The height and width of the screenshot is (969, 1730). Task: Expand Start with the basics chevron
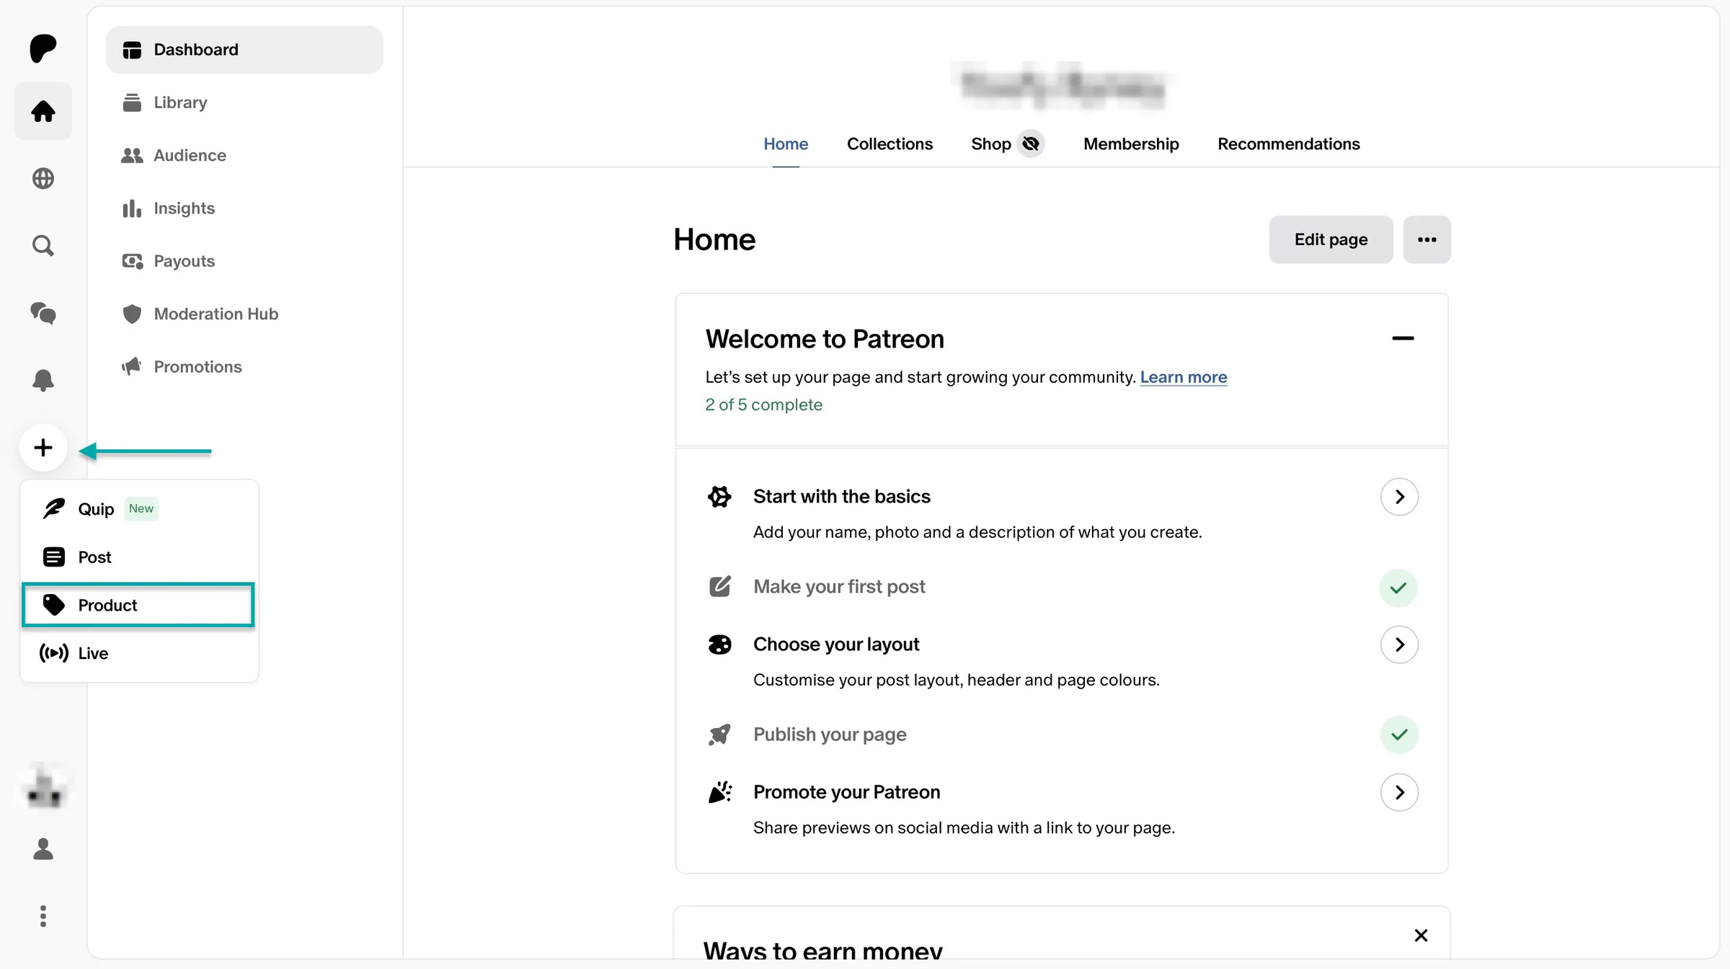coord(1399,497)
